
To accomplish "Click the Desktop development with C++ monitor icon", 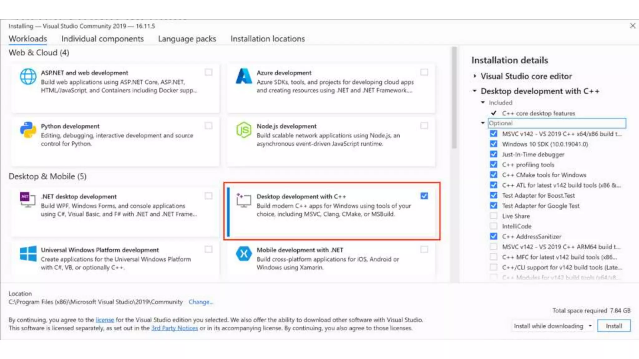I will pyautogui.click(x=244, y=200).
